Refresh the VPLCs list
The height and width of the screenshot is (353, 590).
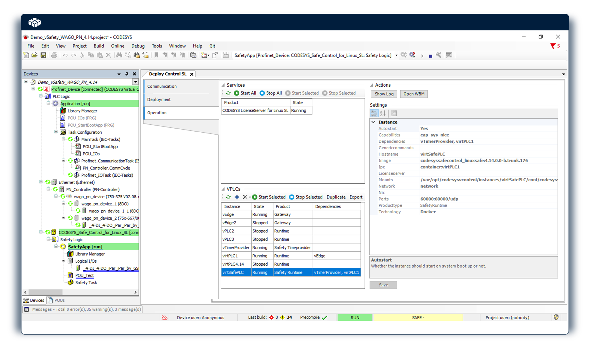228,197
